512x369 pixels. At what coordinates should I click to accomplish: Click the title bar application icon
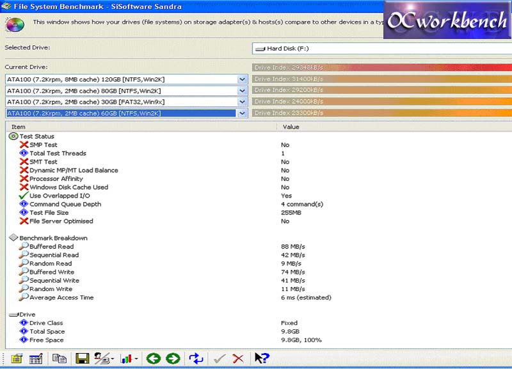[6, 6]
